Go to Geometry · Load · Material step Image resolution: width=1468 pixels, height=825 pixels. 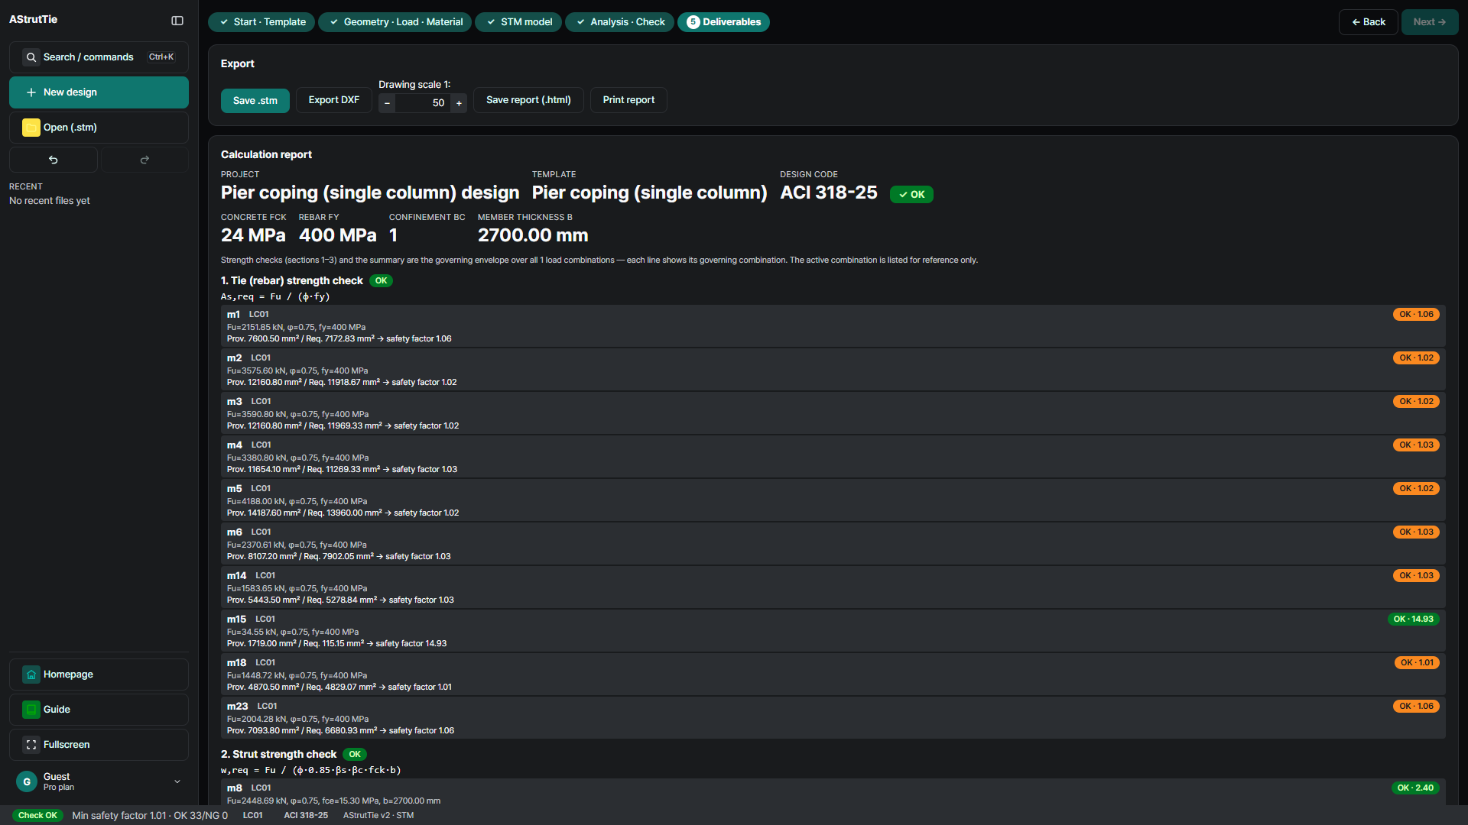click(x=395, y=22)
